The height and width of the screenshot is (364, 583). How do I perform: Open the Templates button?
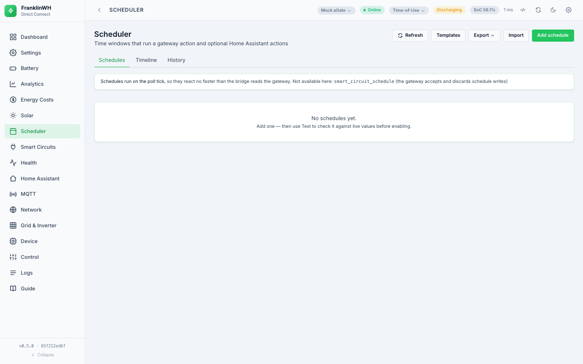[448, 36]
